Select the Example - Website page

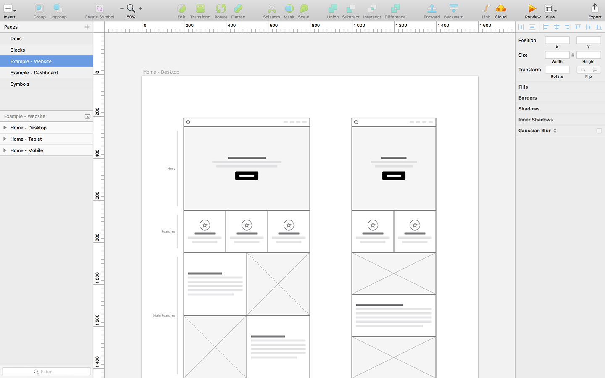(46, 61)
